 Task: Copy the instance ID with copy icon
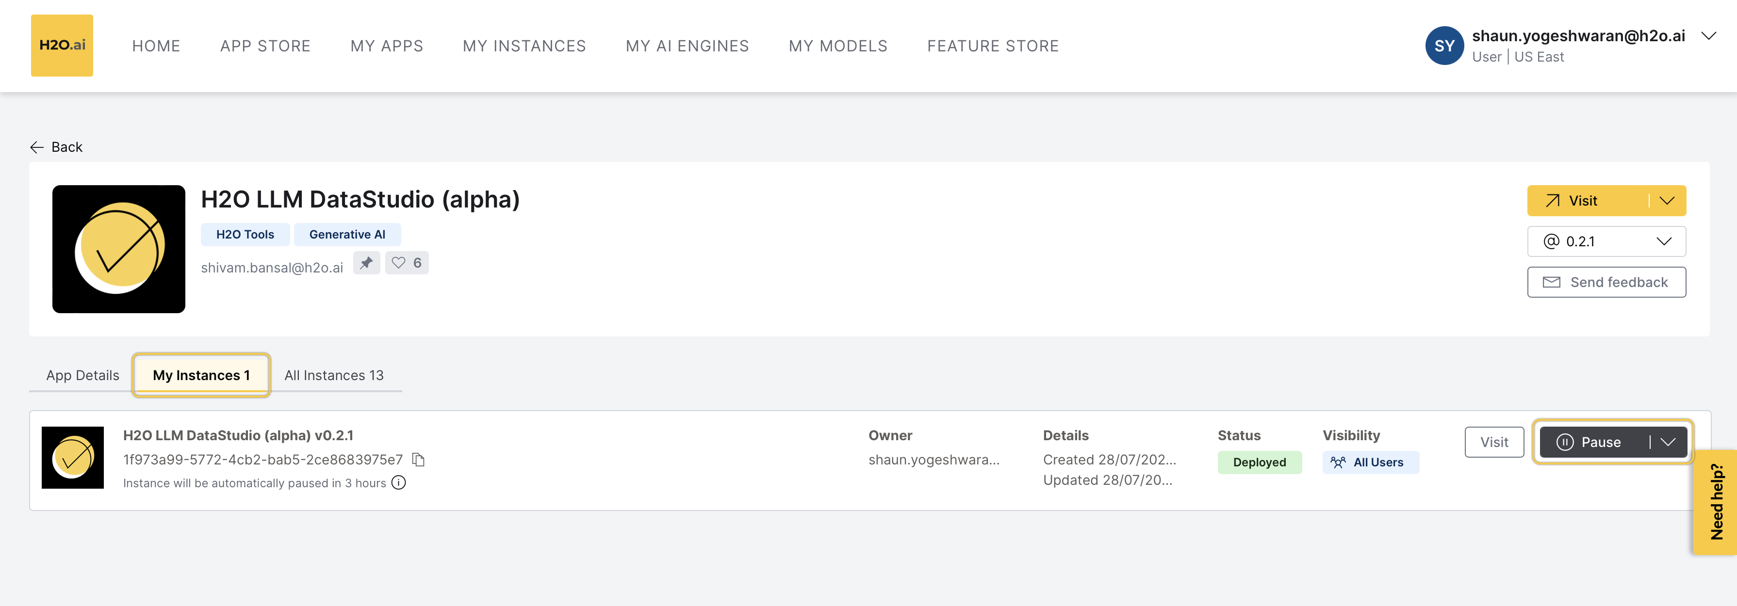(x=418, y=460)
